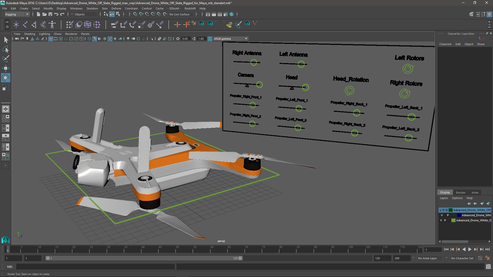Click the playback end frame field showing 120

pos(382,258)
